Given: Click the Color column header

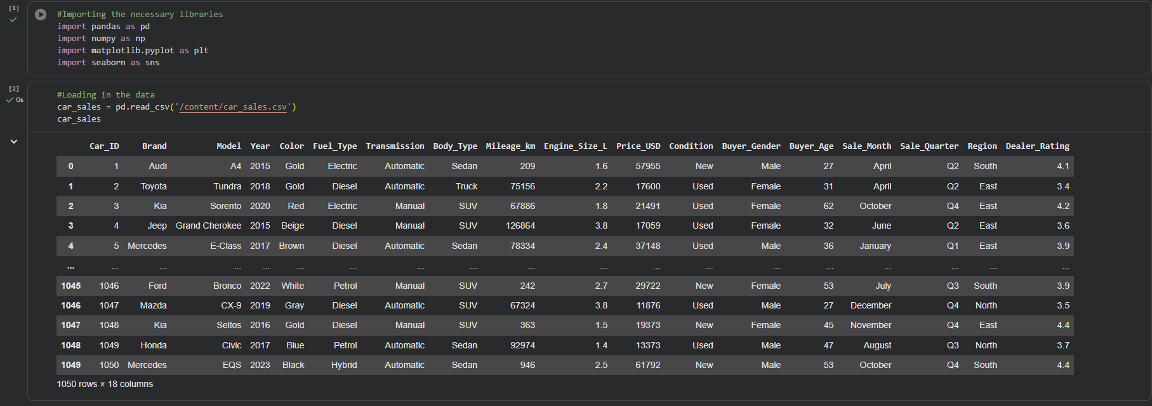Looking at the screenshot, I should point(291,146).
